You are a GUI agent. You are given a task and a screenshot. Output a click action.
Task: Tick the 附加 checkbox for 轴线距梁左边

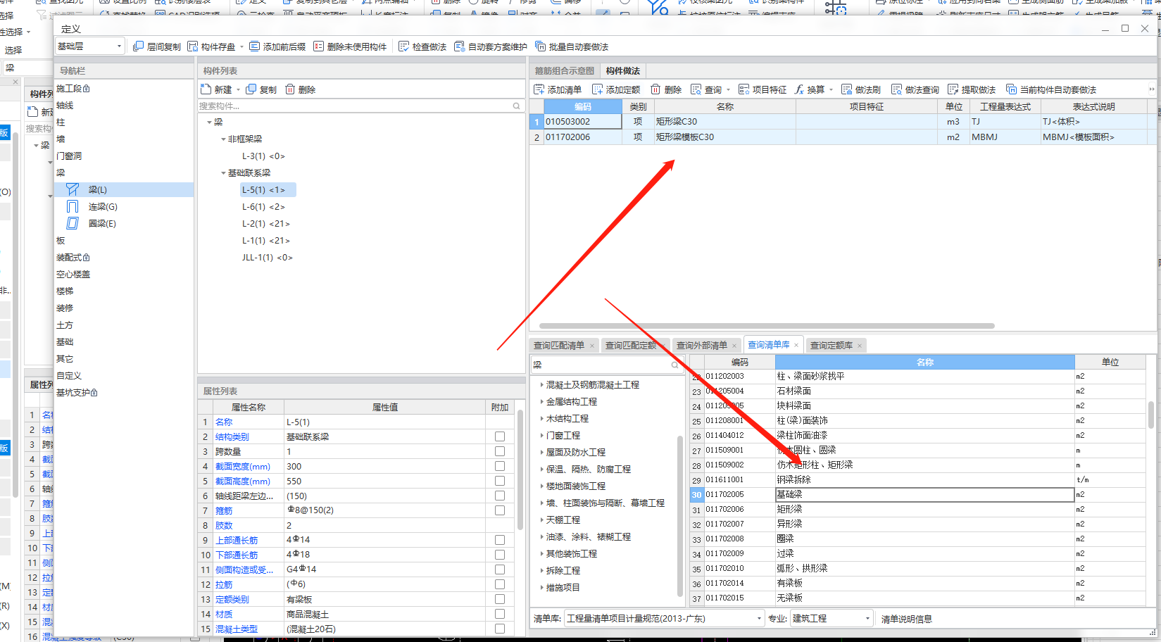click(x=500, y=496)
